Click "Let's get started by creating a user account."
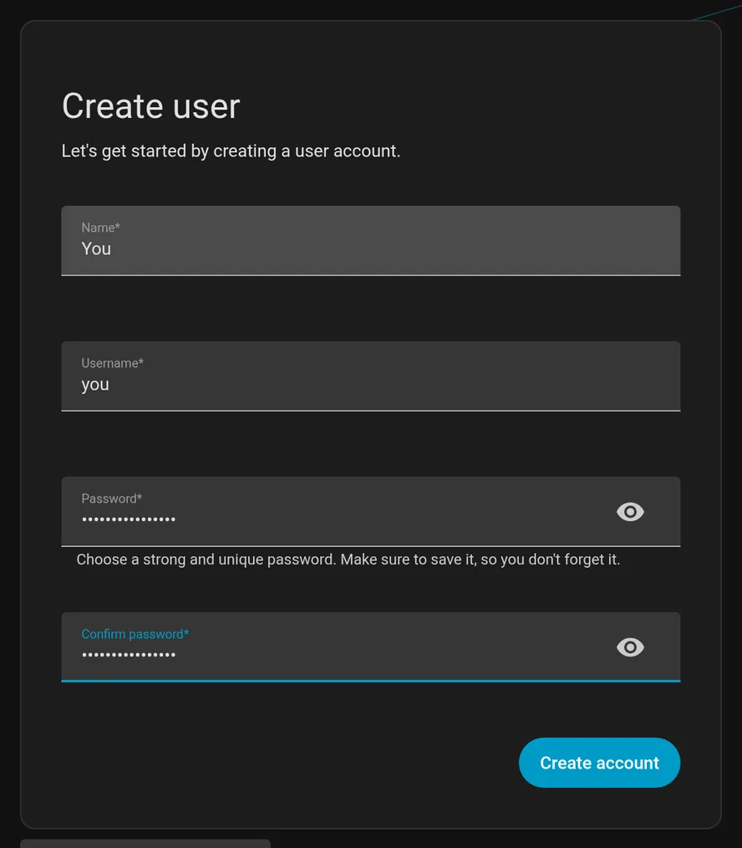The image size is (742, 848). pos(231,151)
